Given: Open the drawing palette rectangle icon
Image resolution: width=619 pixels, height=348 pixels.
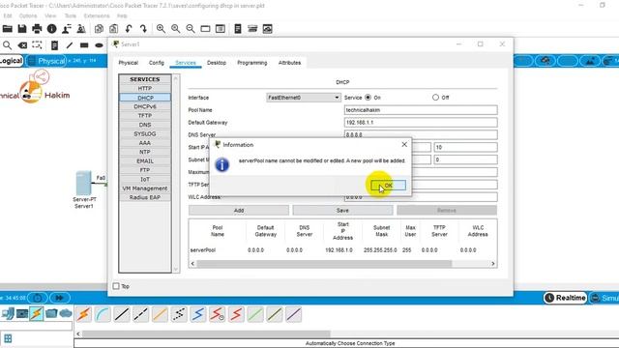Looking at the screenshot, I should tap(205, 29).
